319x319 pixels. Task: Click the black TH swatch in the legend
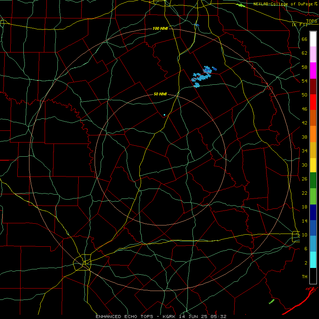point(313,276)
